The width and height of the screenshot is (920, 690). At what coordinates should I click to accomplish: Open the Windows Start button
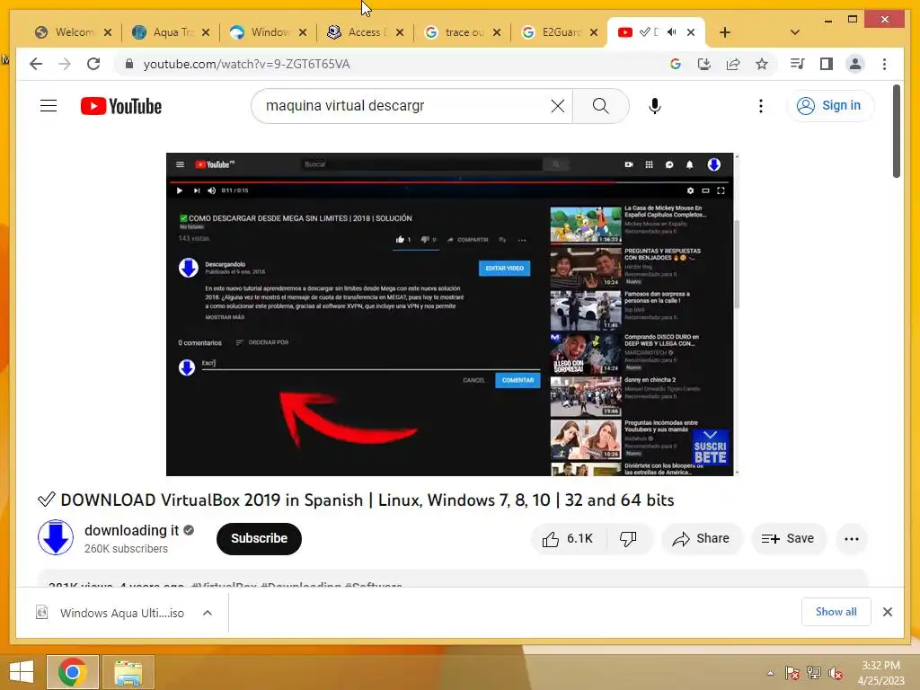[x=22, y=672]
